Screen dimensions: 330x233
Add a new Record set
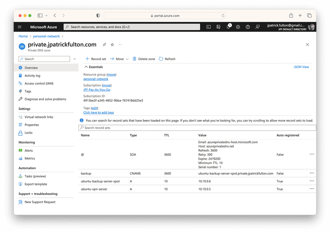pyautogui.click(x=96, y=59)
